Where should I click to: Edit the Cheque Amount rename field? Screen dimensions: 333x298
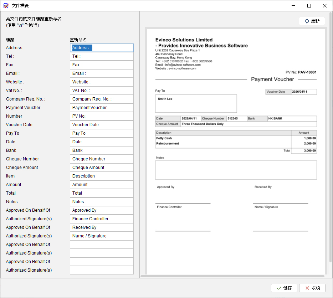pyautogui.click(x=102, y=168)
